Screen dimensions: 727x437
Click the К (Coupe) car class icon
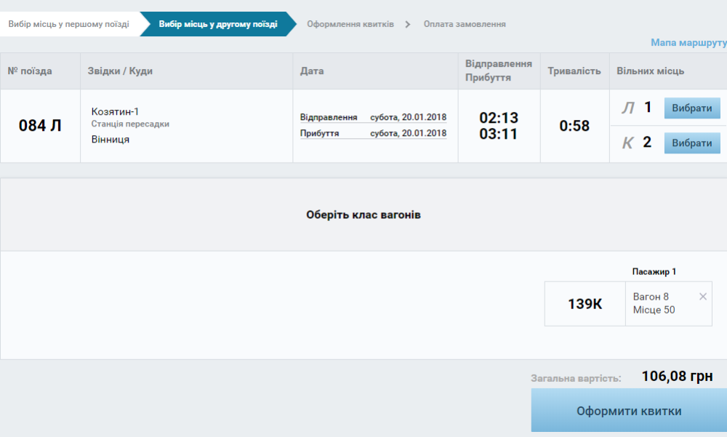pos(627,143)
